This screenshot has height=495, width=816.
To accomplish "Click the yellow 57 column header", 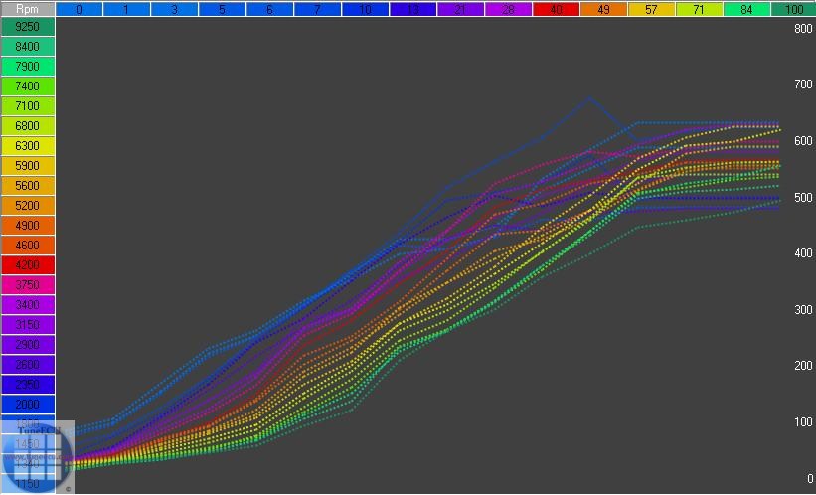I will pyautogui.click(x=652, y=9).
